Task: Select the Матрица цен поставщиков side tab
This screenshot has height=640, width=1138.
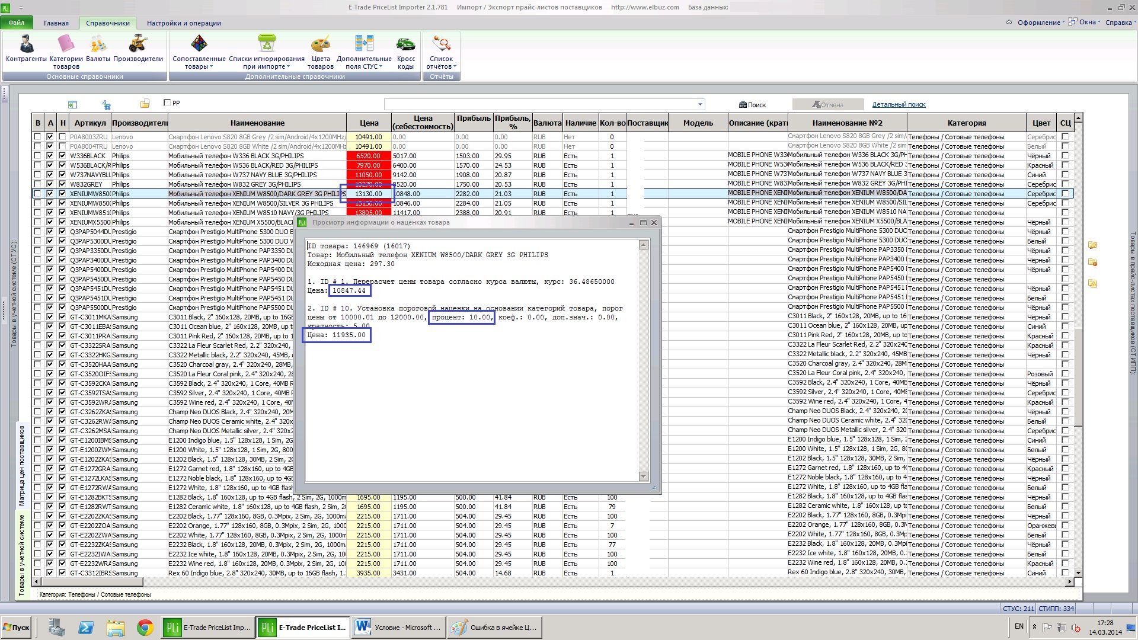Action: (22, 466)
